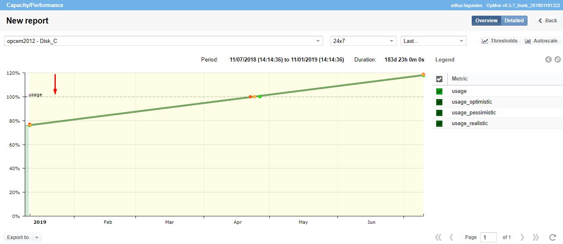Go to previous page icon
The width and height of the screenshot is (563, 244).
click(x=451, y=237)
